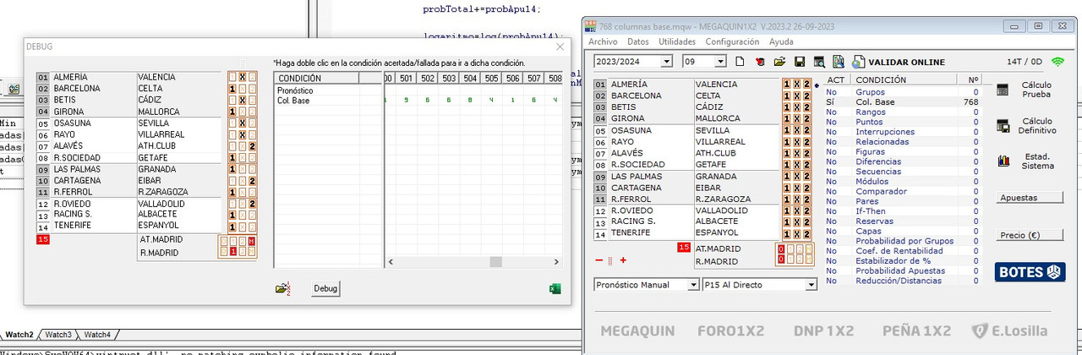Toggle sign 2 for Alavés-Ath.Club in DEBUG

(x=252, y=146)
